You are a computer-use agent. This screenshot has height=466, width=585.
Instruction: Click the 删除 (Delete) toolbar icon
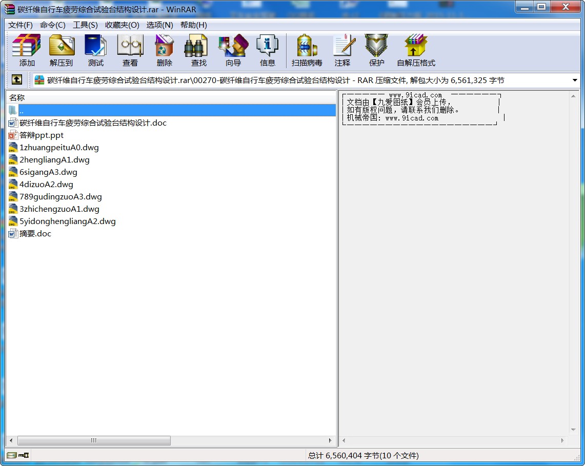165,50
